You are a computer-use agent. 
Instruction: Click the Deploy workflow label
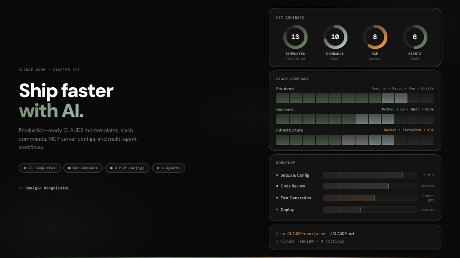pos(287,210)
